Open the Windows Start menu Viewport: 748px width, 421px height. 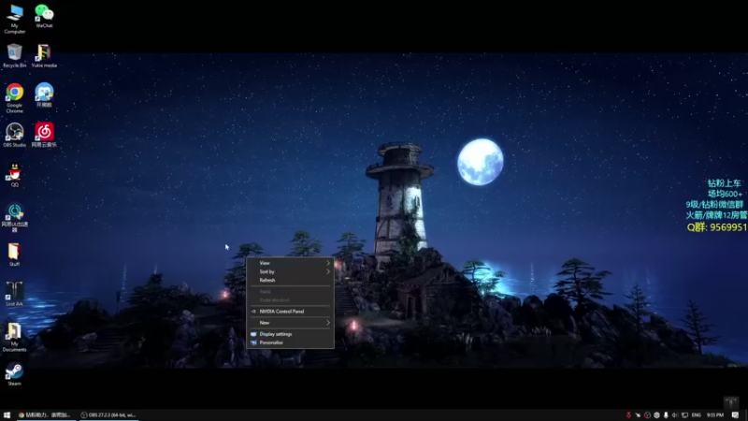tap(7, 415)
